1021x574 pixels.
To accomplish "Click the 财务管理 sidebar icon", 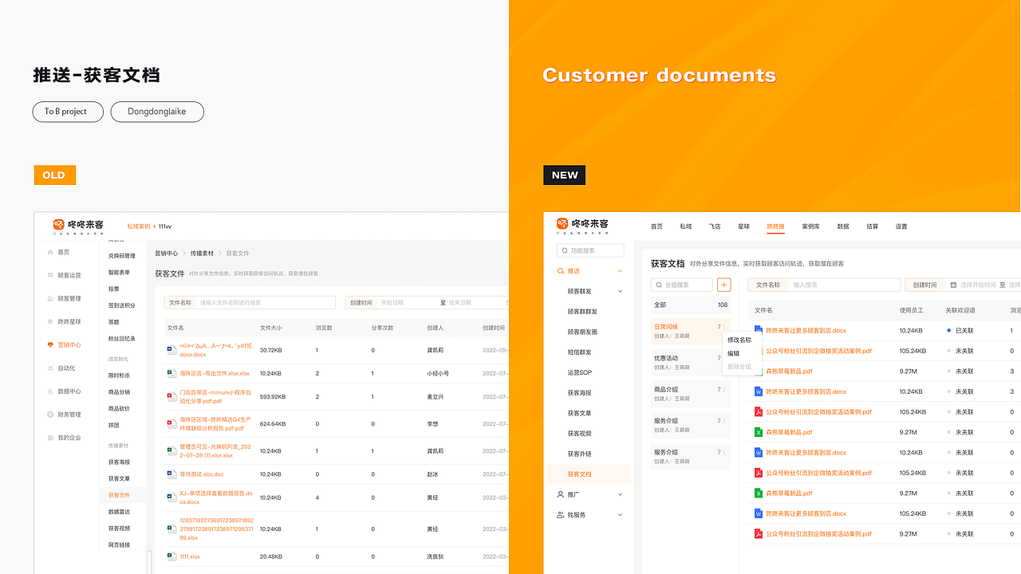I will click(50, 415).
